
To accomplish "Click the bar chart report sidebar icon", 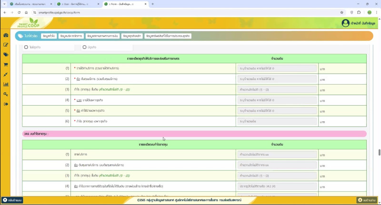I will pyautogui.click(x=6, y=85).
